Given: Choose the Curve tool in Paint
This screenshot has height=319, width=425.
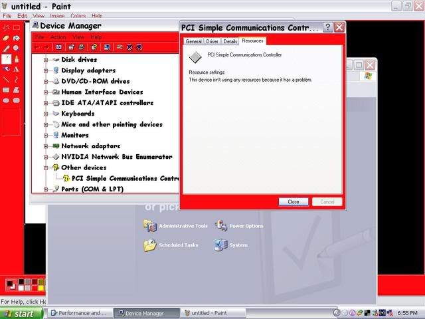Looking at the screenshot, I should [x=16, y=80].
